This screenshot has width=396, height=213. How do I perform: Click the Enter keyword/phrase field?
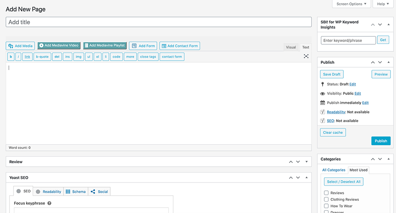(x=348, y=40)
